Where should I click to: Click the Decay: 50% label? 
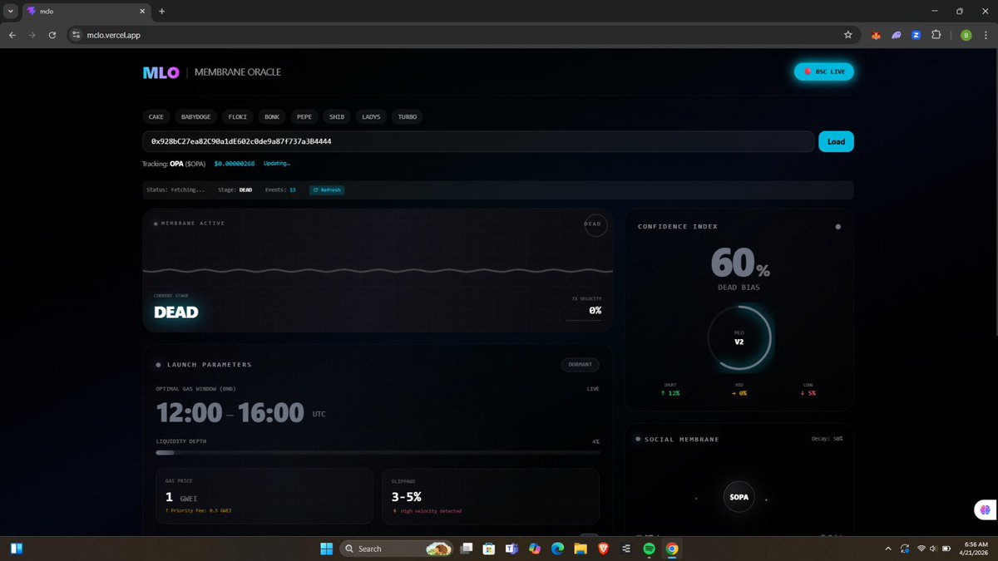827,438
